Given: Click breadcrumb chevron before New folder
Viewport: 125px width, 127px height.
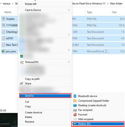Looking at the screenshot, I should click(x=108, y=4).
